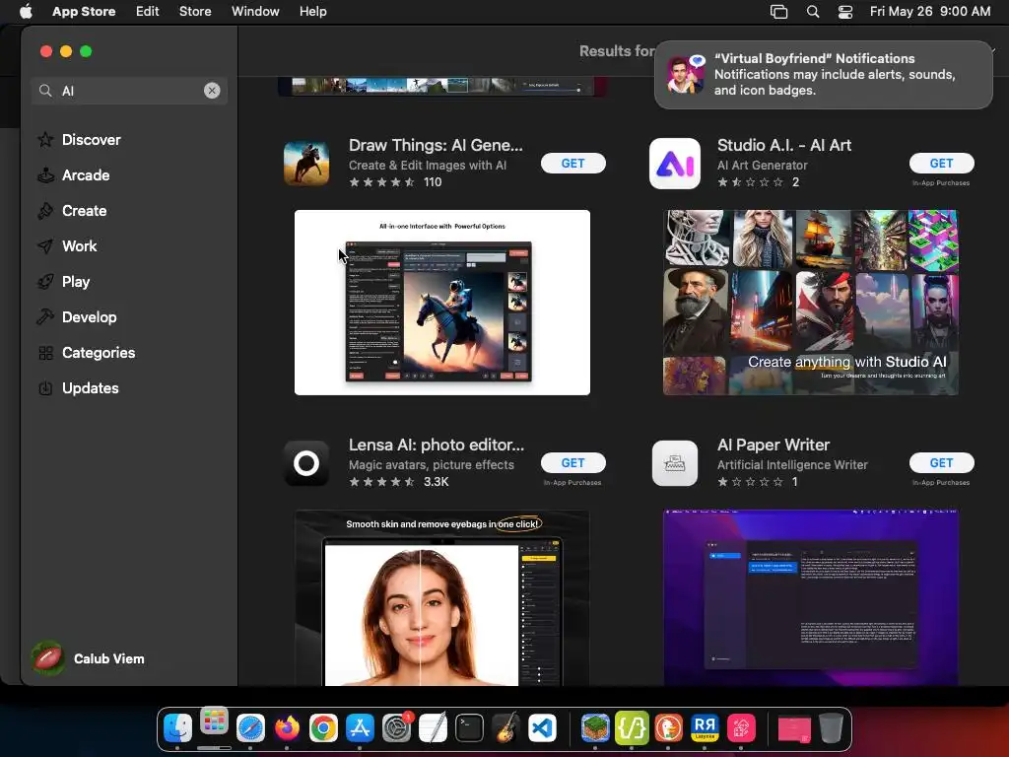Click the Updates download icon
Image resolution: width=1009 pixels, height=757 pixels.
pyautogui.click(x=45, y=388)
